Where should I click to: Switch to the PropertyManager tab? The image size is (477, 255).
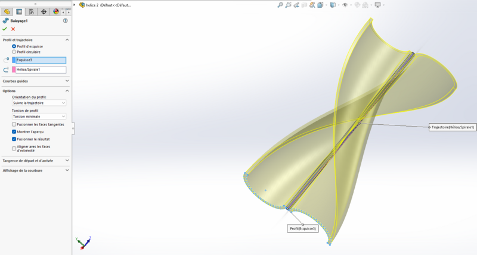19,12
